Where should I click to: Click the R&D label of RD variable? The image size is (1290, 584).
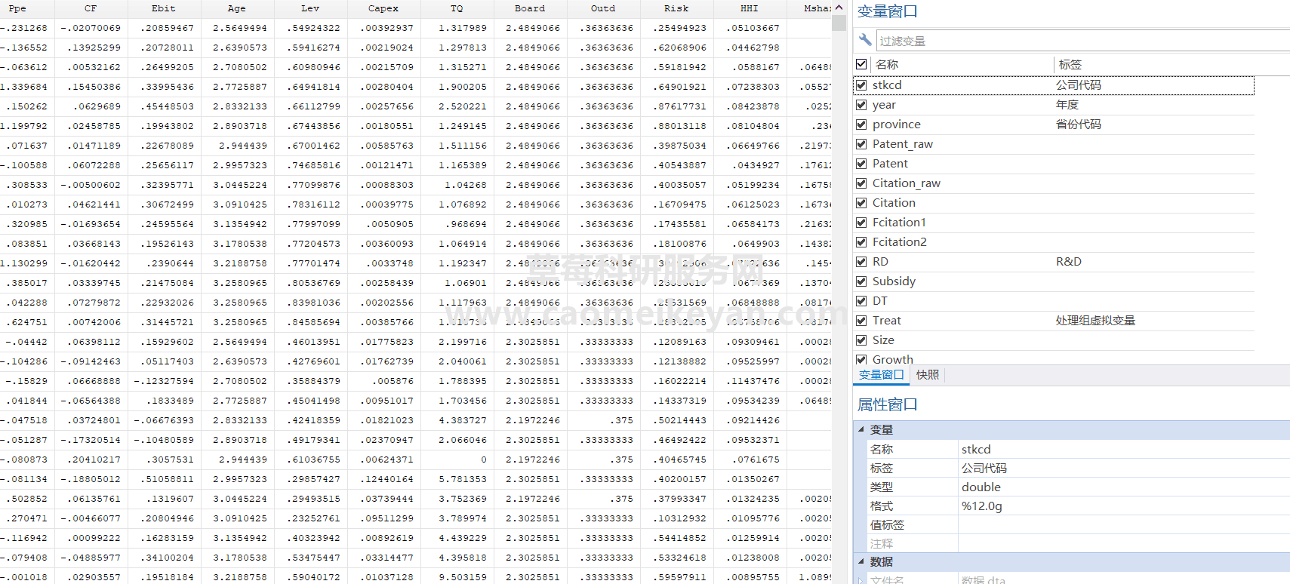1069,262
